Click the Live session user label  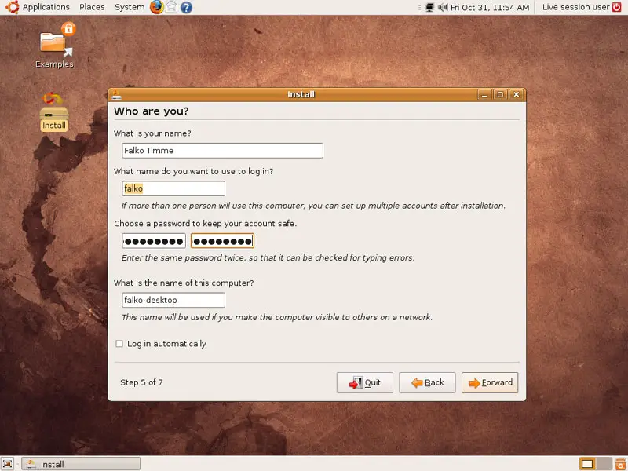point(575,7)
